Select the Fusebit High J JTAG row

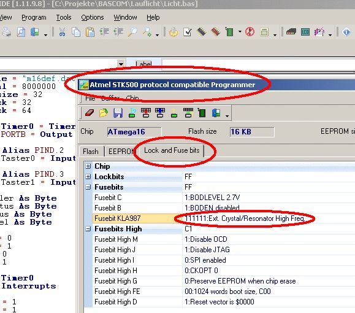point(219,250)
